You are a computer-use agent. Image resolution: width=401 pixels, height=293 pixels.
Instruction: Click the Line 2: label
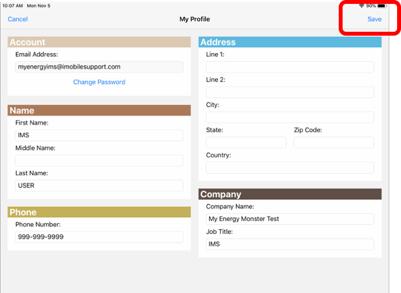(x=216, y=80)
